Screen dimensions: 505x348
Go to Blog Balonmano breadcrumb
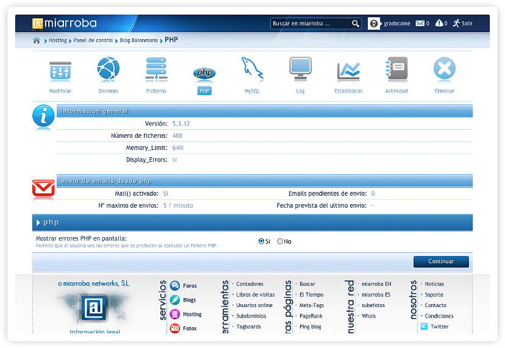139,41
